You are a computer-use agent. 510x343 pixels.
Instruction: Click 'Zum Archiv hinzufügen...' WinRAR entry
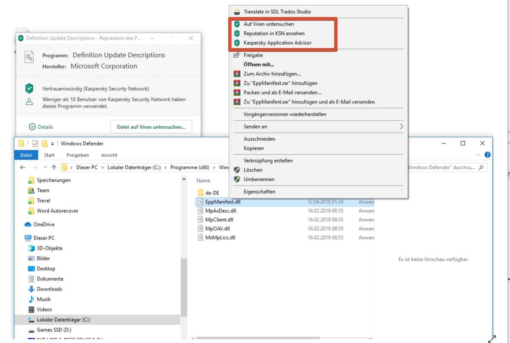[272, 74]
